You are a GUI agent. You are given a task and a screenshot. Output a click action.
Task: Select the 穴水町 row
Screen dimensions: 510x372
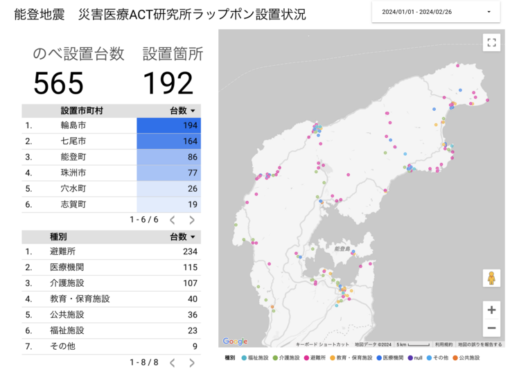[x=112, y=188]
